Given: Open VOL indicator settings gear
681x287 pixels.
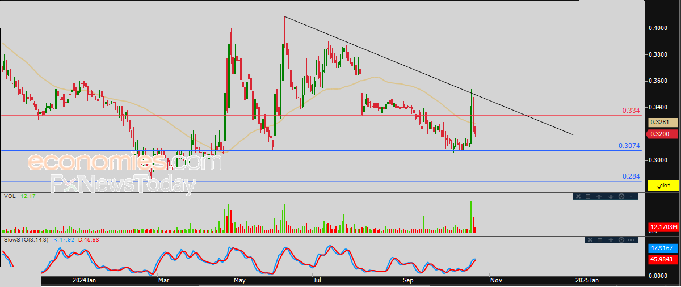Looking at the screenshot, I should [621, 196].
